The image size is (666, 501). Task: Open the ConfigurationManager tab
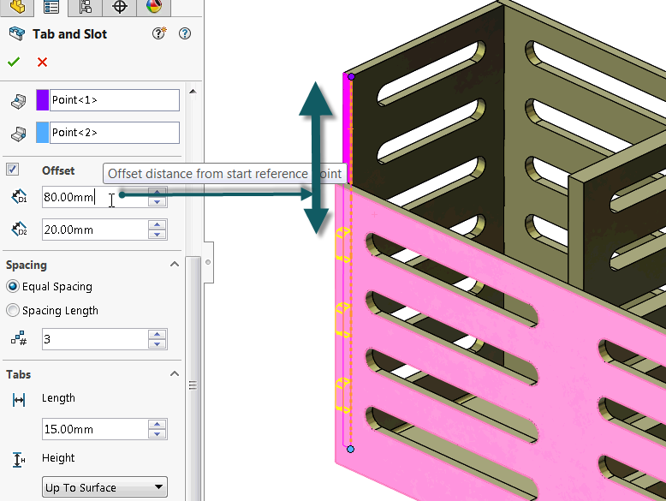pos(86,7)
